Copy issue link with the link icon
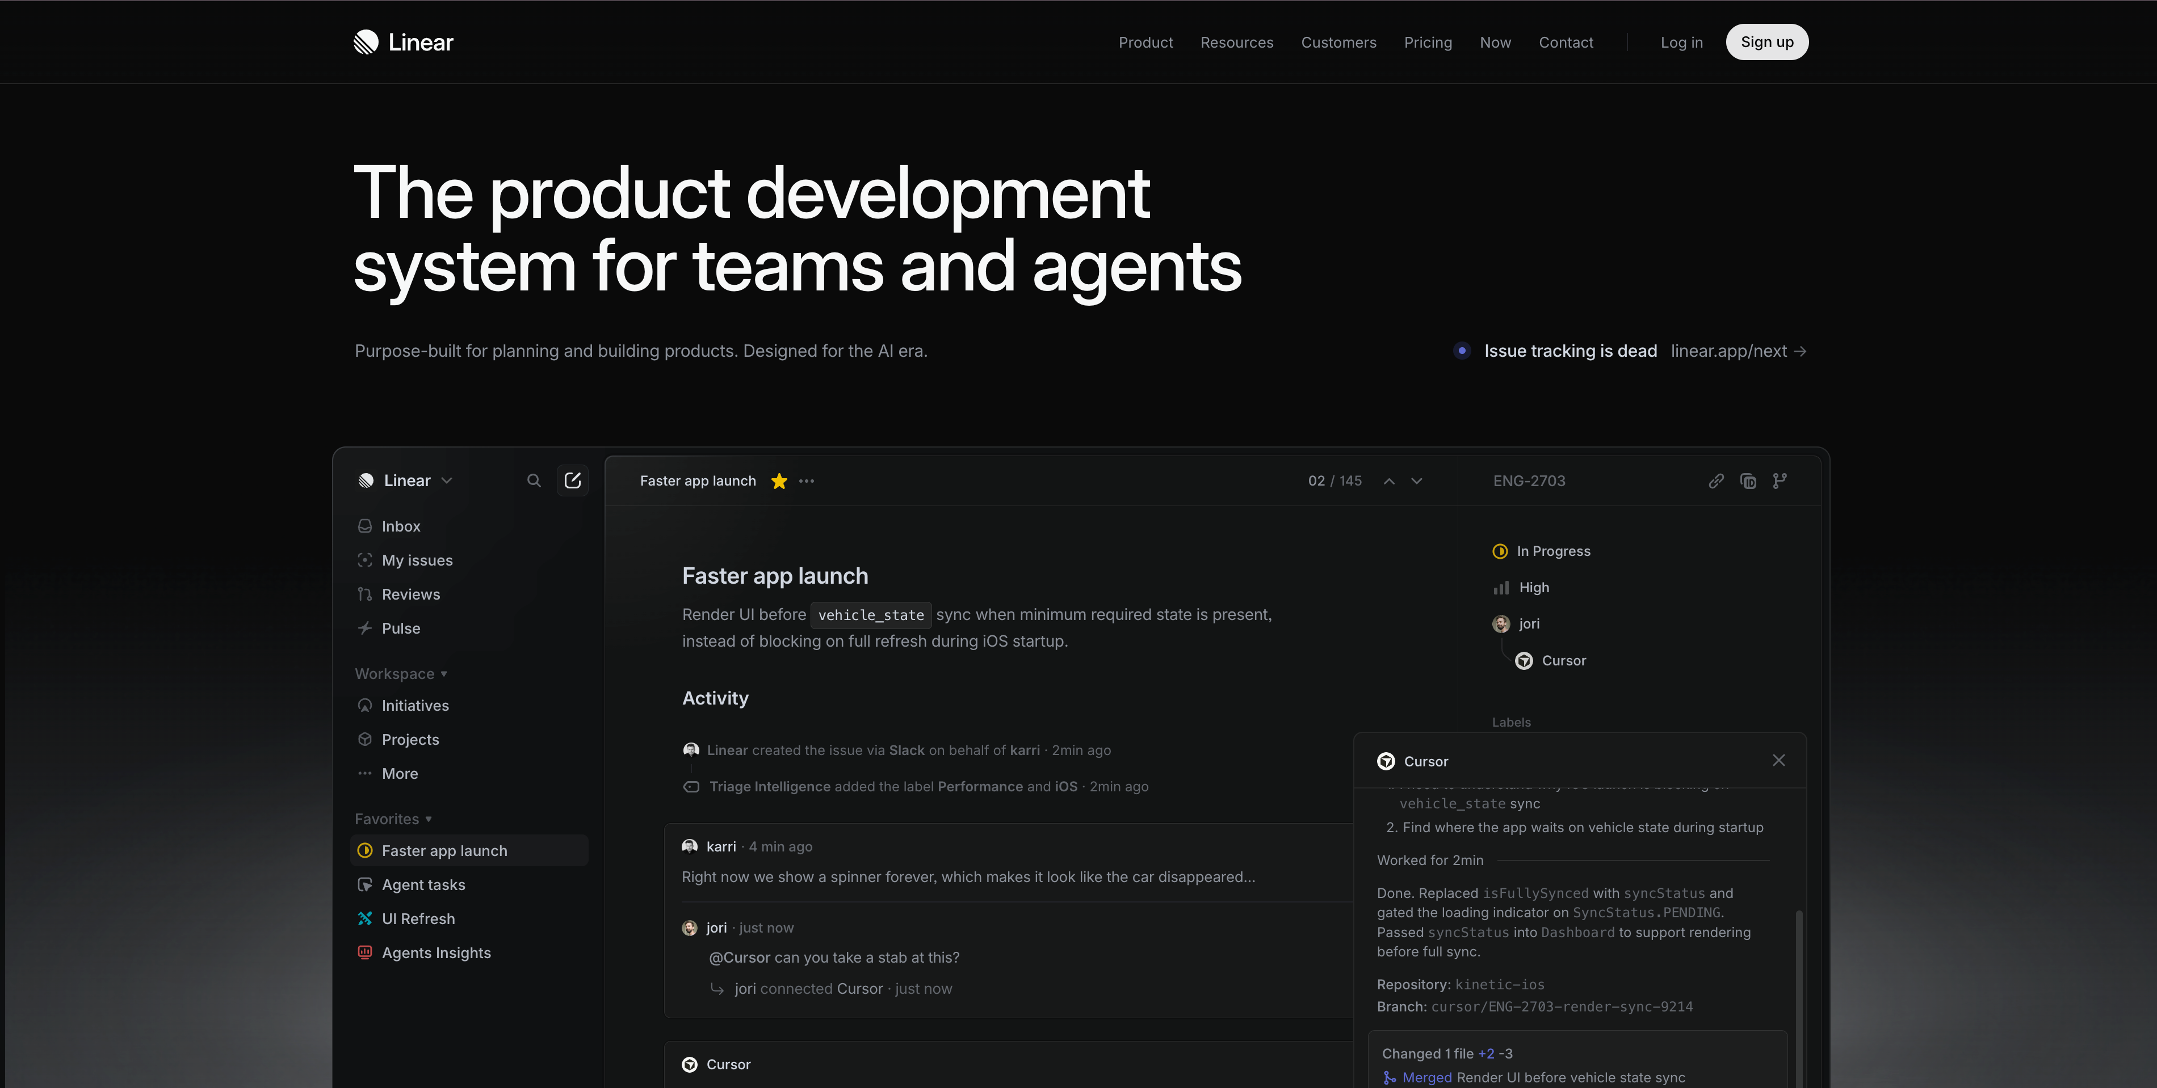The image size is (2157, 1088). coord(1717,481)
